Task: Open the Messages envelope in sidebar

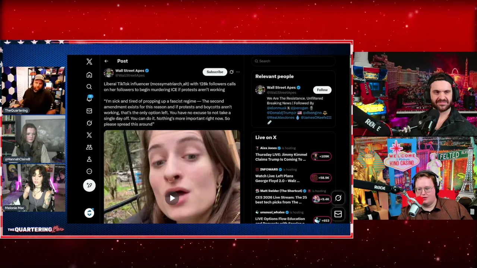Action: pyautogui.click(x=89, y=111)
